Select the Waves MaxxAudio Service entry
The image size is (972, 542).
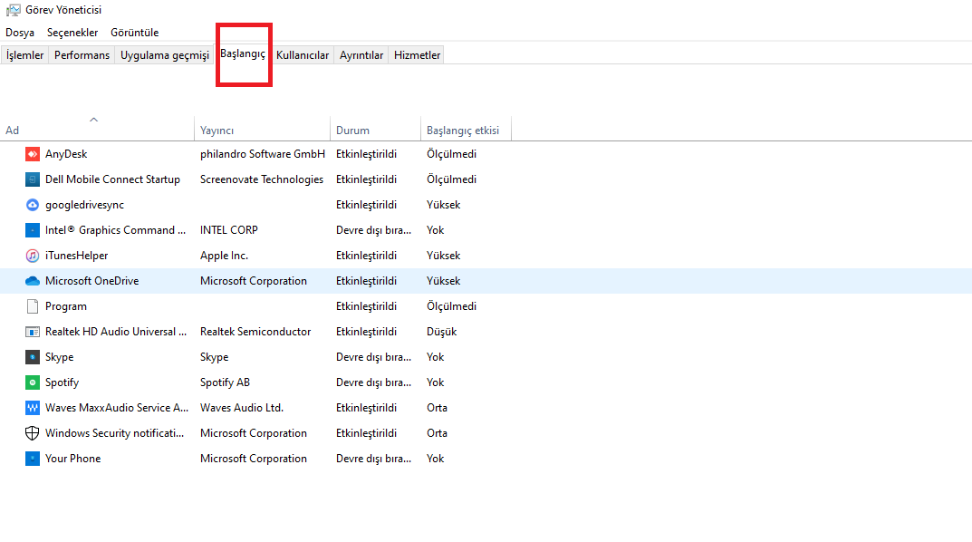click(117, 408)
